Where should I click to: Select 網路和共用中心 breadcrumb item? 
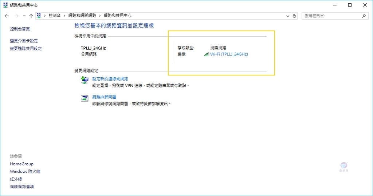118,16
